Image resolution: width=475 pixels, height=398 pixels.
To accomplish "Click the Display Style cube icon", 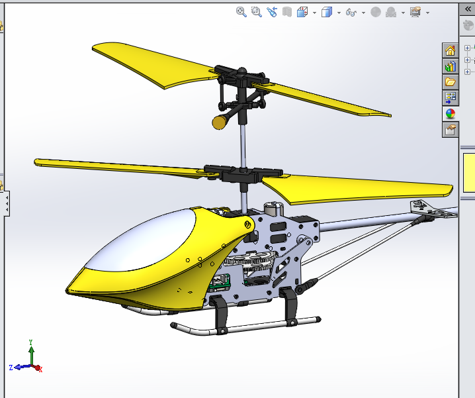I will [327, 12].
